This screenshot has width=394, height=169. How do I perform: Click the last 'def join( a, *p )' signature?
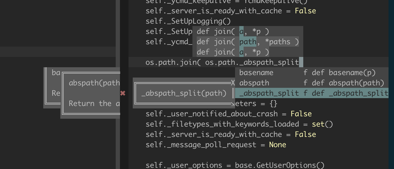(233, 52)
